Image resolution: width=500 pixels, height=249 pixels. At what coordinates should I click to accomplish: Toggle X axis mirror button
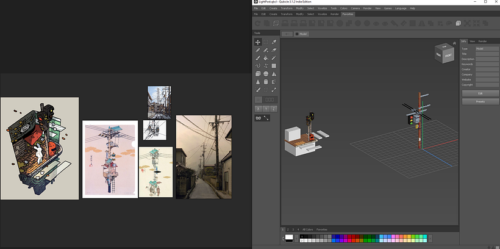click(258, 109)
